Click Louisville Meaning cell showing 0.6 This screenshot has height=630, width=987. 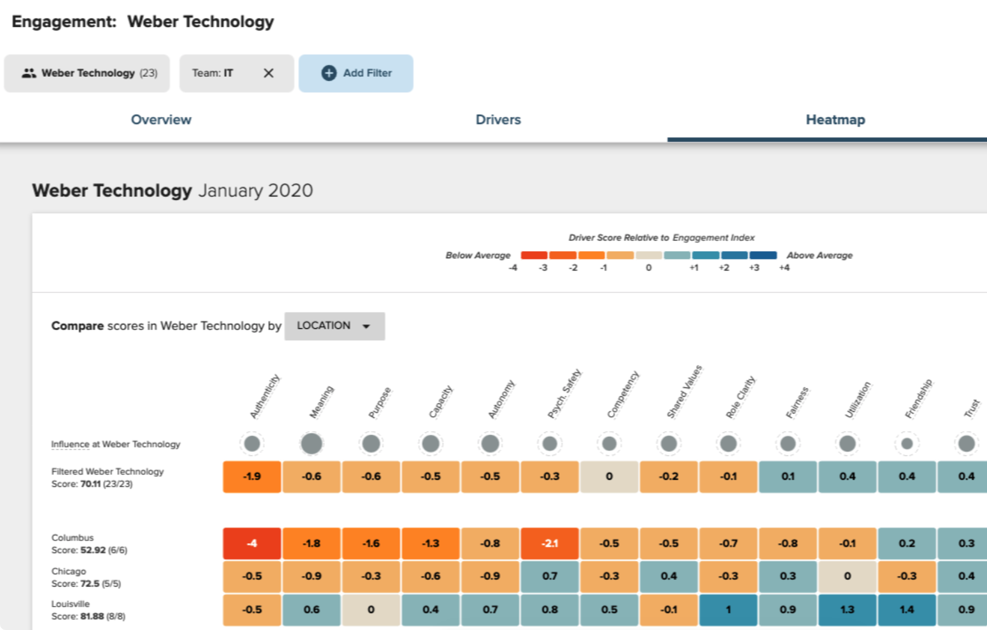312,609
